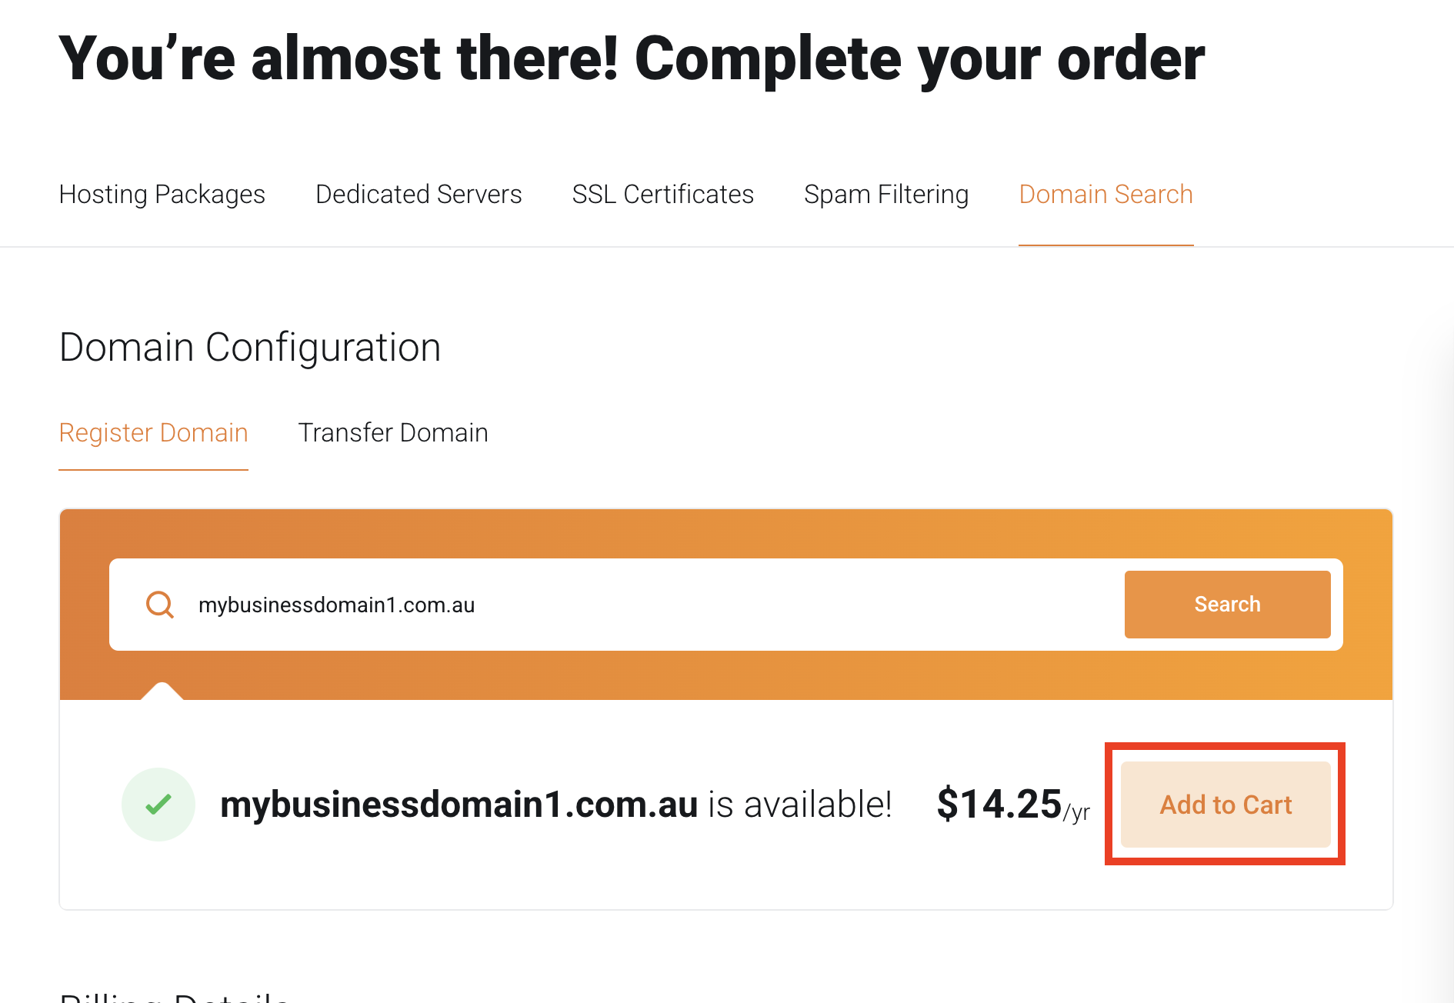Select the Domain Search tab
The height and width of the screenshot is (1003, 1454).
1106,194
